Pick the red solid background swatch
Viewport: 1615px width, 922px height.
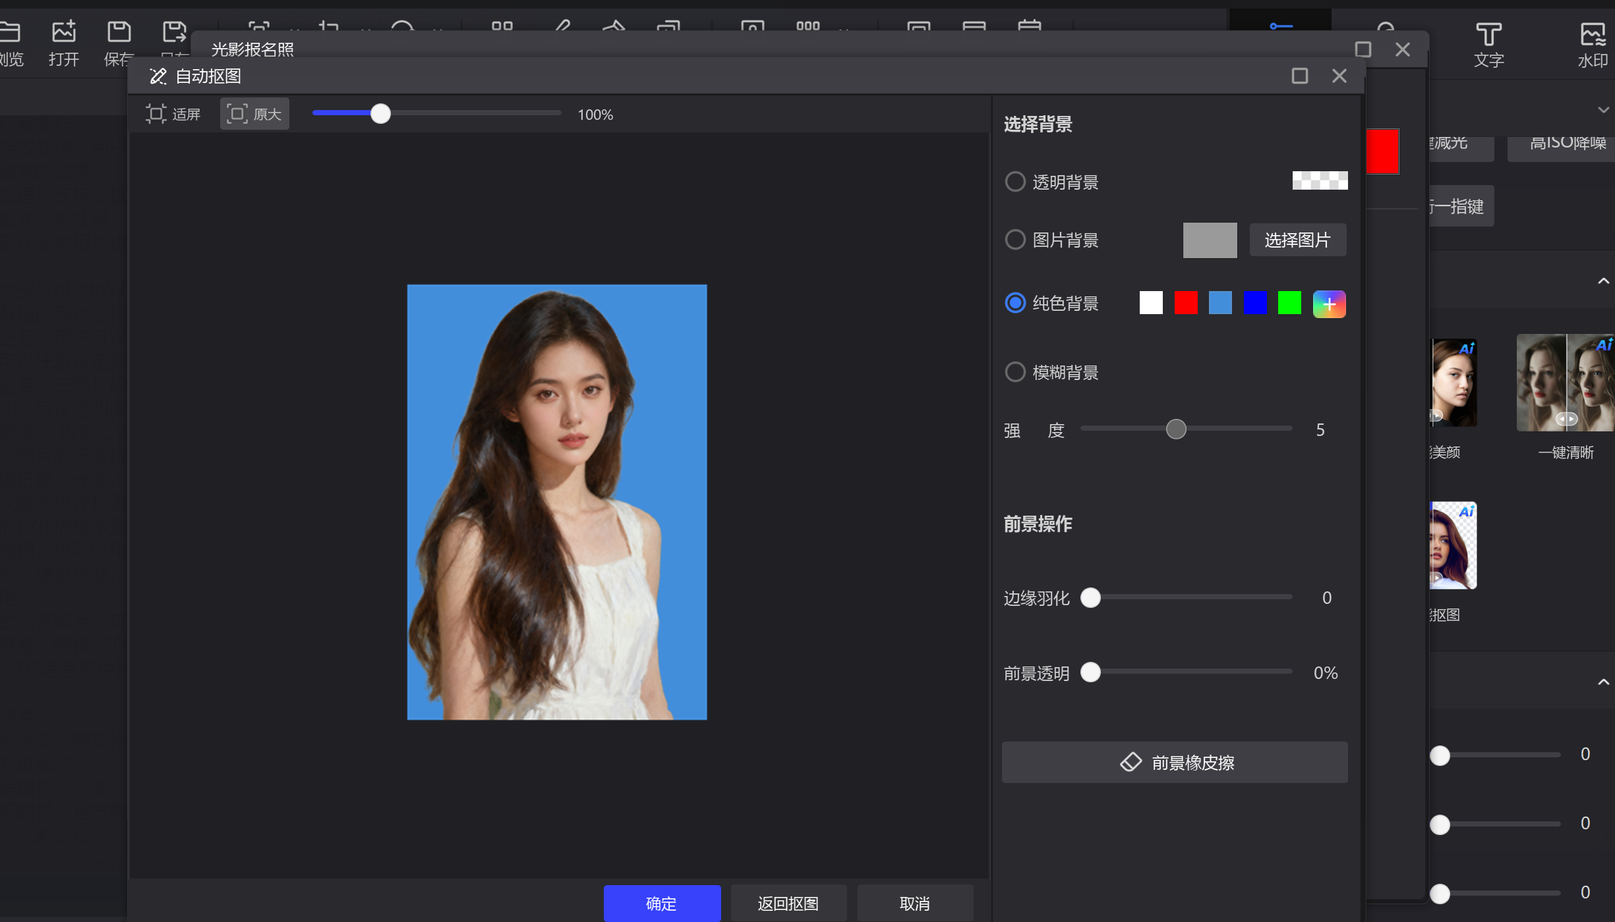[x=1185, y=303]
